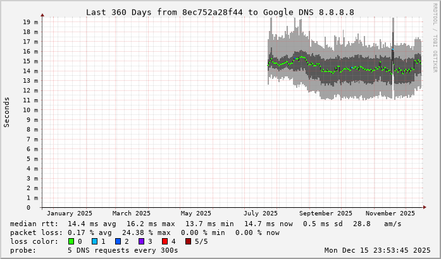This screenshot has height=259, width=441.
Task: Select the dark blue loss 2 swatch
Action: pos(117,241)
